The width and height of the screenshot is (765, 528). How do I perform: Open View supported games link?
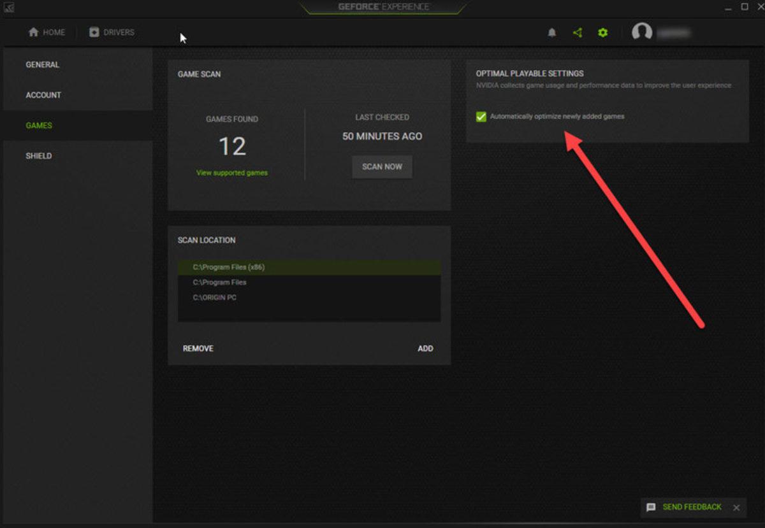(x=232, y=172)
